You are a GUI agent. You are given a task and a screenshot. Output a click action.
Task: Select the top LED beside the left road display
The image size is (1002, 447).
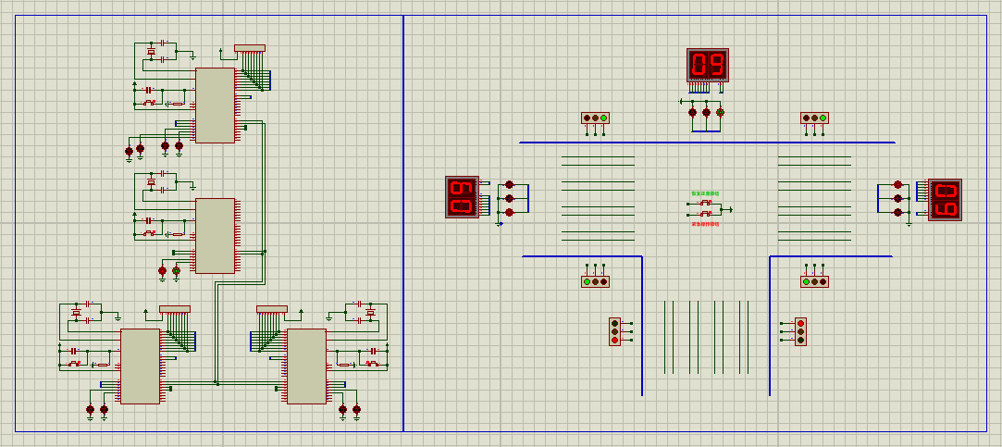(x=509, y=184)
